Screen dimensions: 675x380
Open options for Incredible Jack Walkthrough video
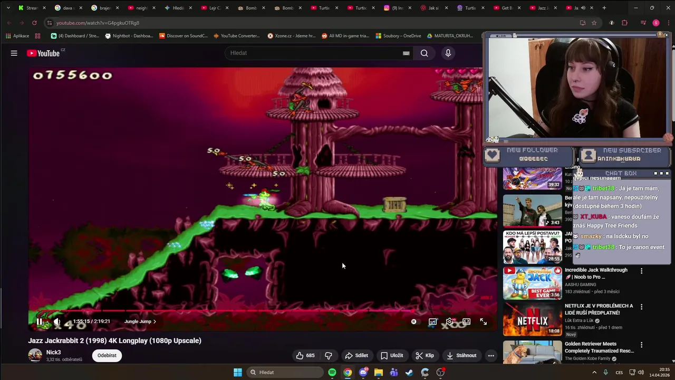[641, 271]
